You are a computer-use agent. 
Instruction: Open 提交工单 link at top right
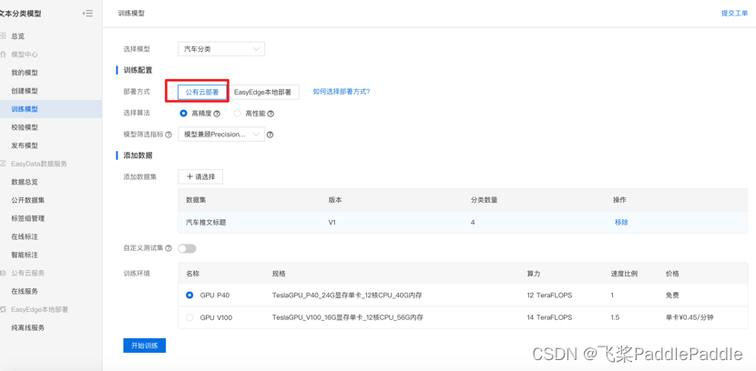coord(735,14)
